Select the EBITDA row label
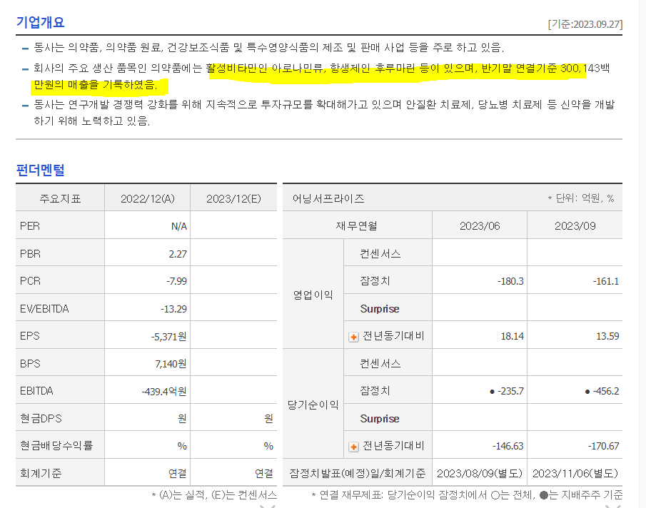Viewport: 646px width, 508px height. (36, 391)
